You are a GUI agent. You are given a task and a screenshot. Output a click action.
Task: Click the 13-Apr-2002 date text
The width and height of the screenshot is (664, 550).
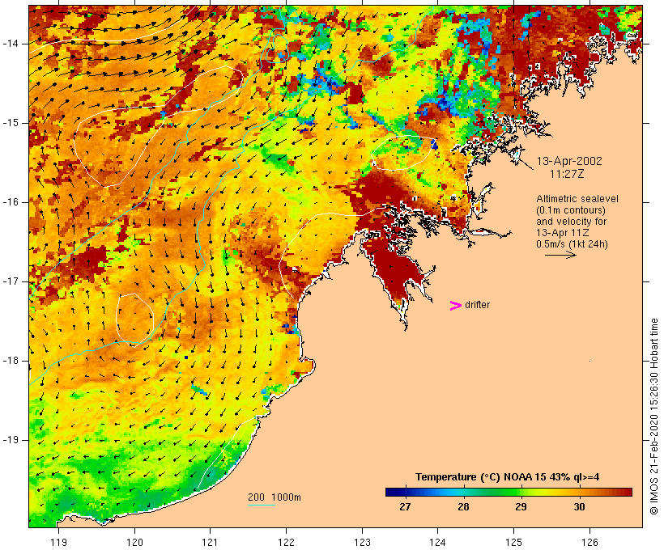pos(569,161)
